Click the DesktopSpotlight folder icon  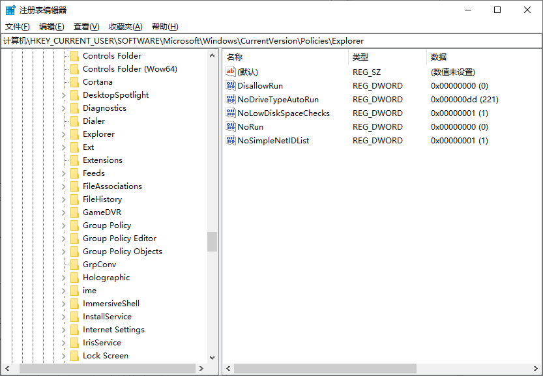click(74, 95)
